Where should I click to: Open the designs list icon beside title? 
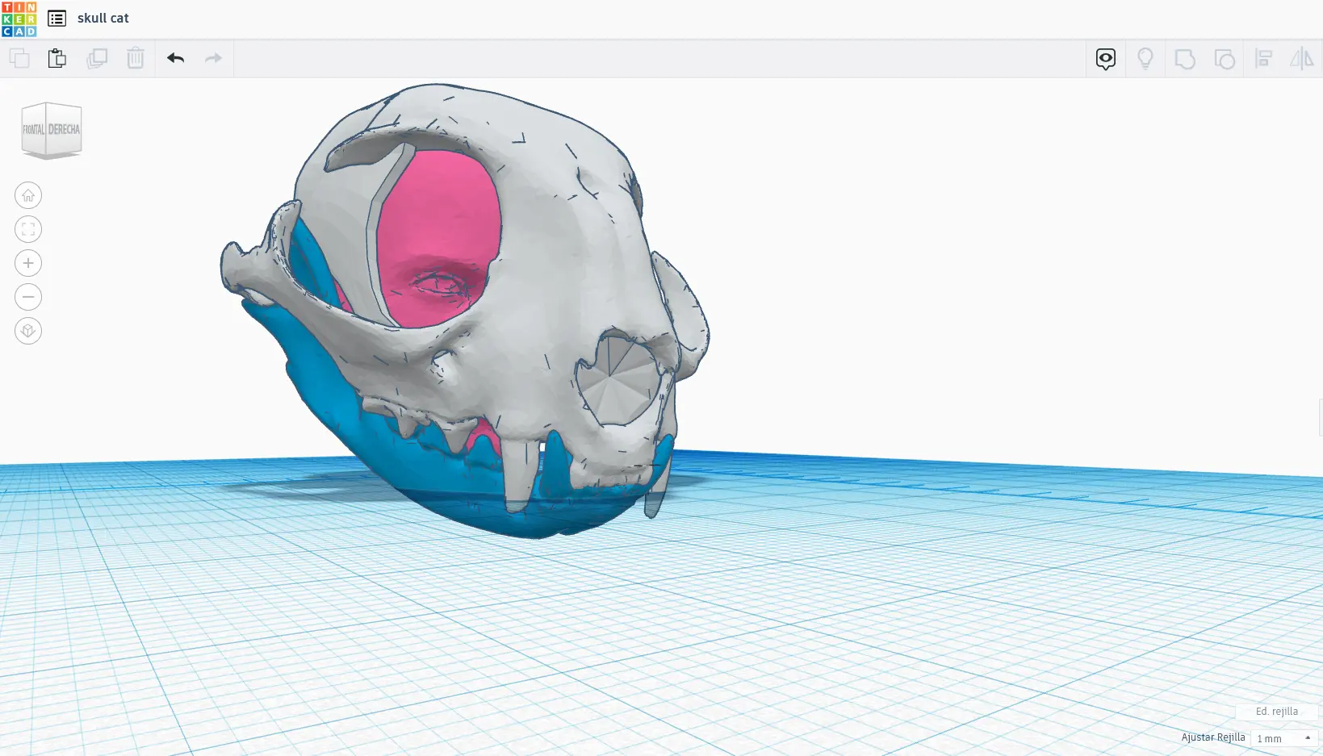(x=57, y=19)
